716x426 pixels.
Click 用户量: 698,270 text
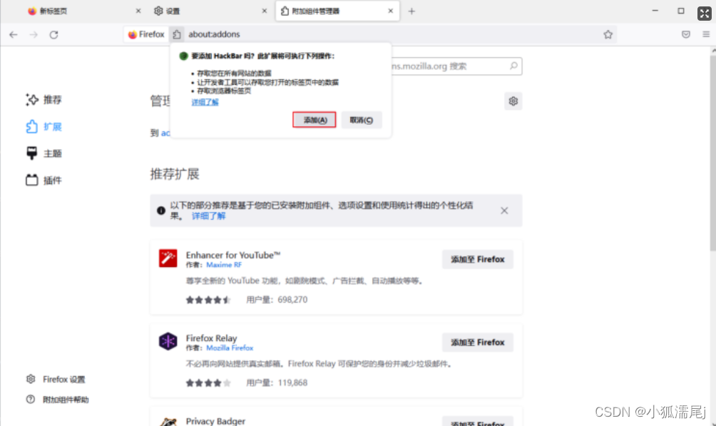[277, 300]
